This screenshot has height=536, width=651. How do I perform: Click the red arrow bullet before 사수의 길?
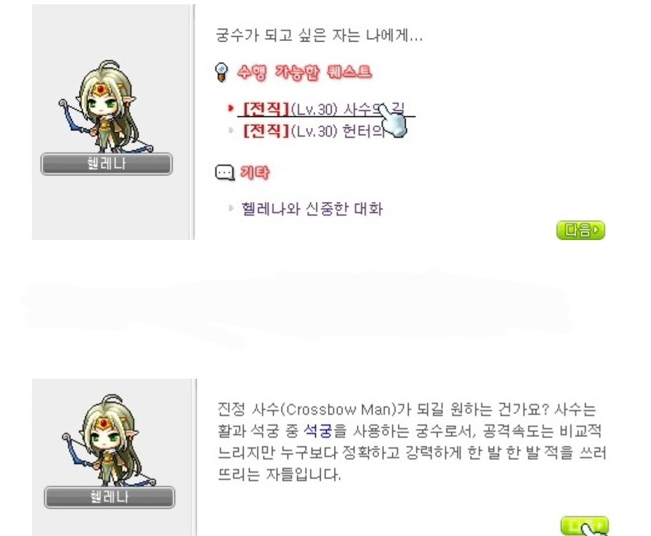231,109
